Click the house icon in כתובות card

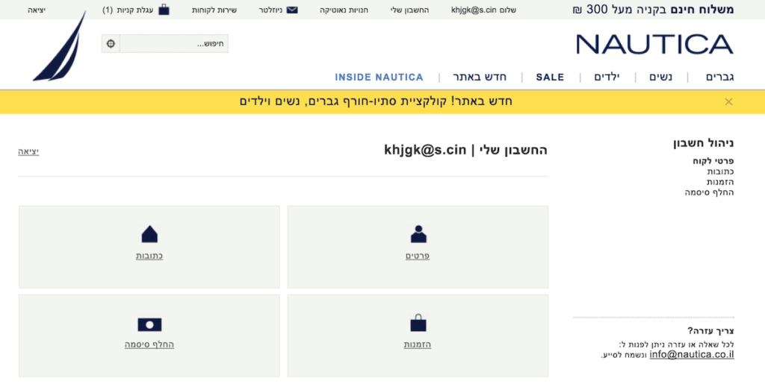pyautogui.click(x=149, y=234)
